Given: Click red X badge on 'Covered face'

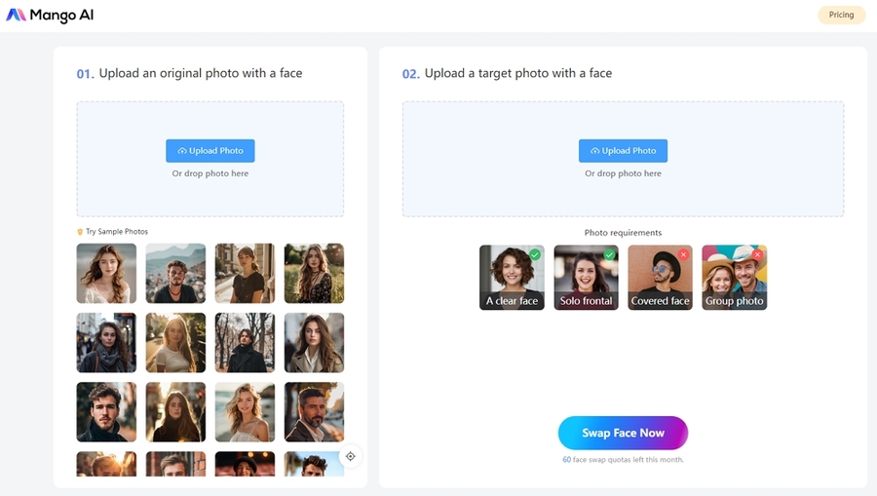Looking at the screenshot, I should (x=683, y=254).
